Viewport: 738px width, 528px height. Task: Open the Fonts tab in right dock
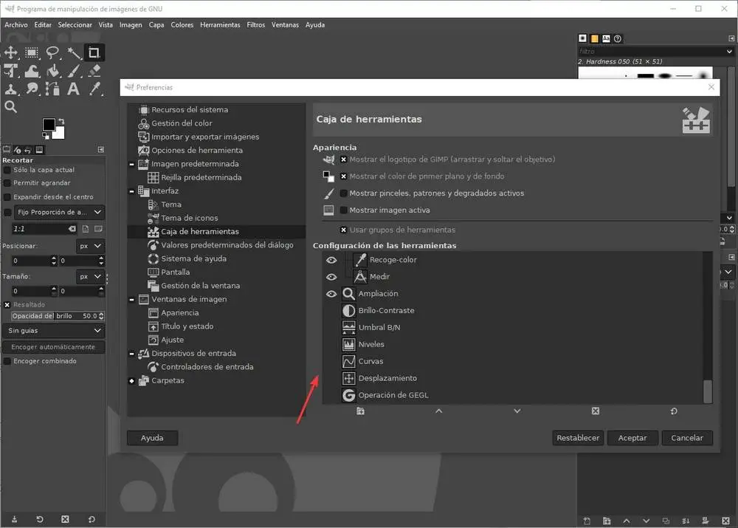click(606, 38)
